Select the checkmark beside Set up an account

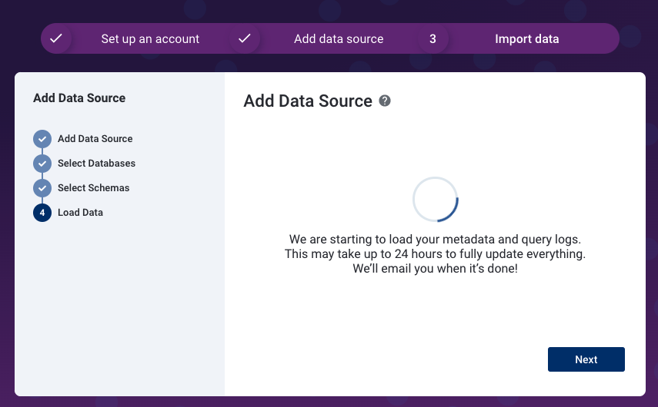click(56, 38)
